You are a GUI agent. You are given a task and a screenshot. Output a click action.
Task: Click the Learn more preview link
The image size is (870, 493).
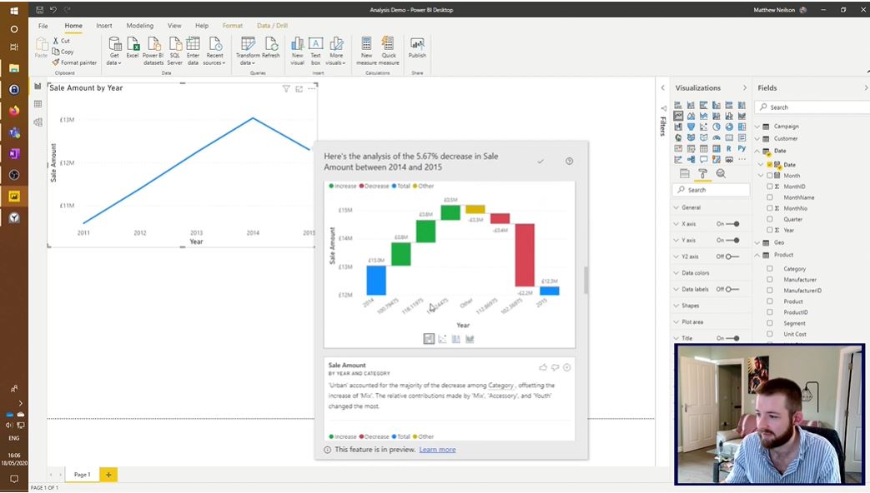[x=438, y=449]
